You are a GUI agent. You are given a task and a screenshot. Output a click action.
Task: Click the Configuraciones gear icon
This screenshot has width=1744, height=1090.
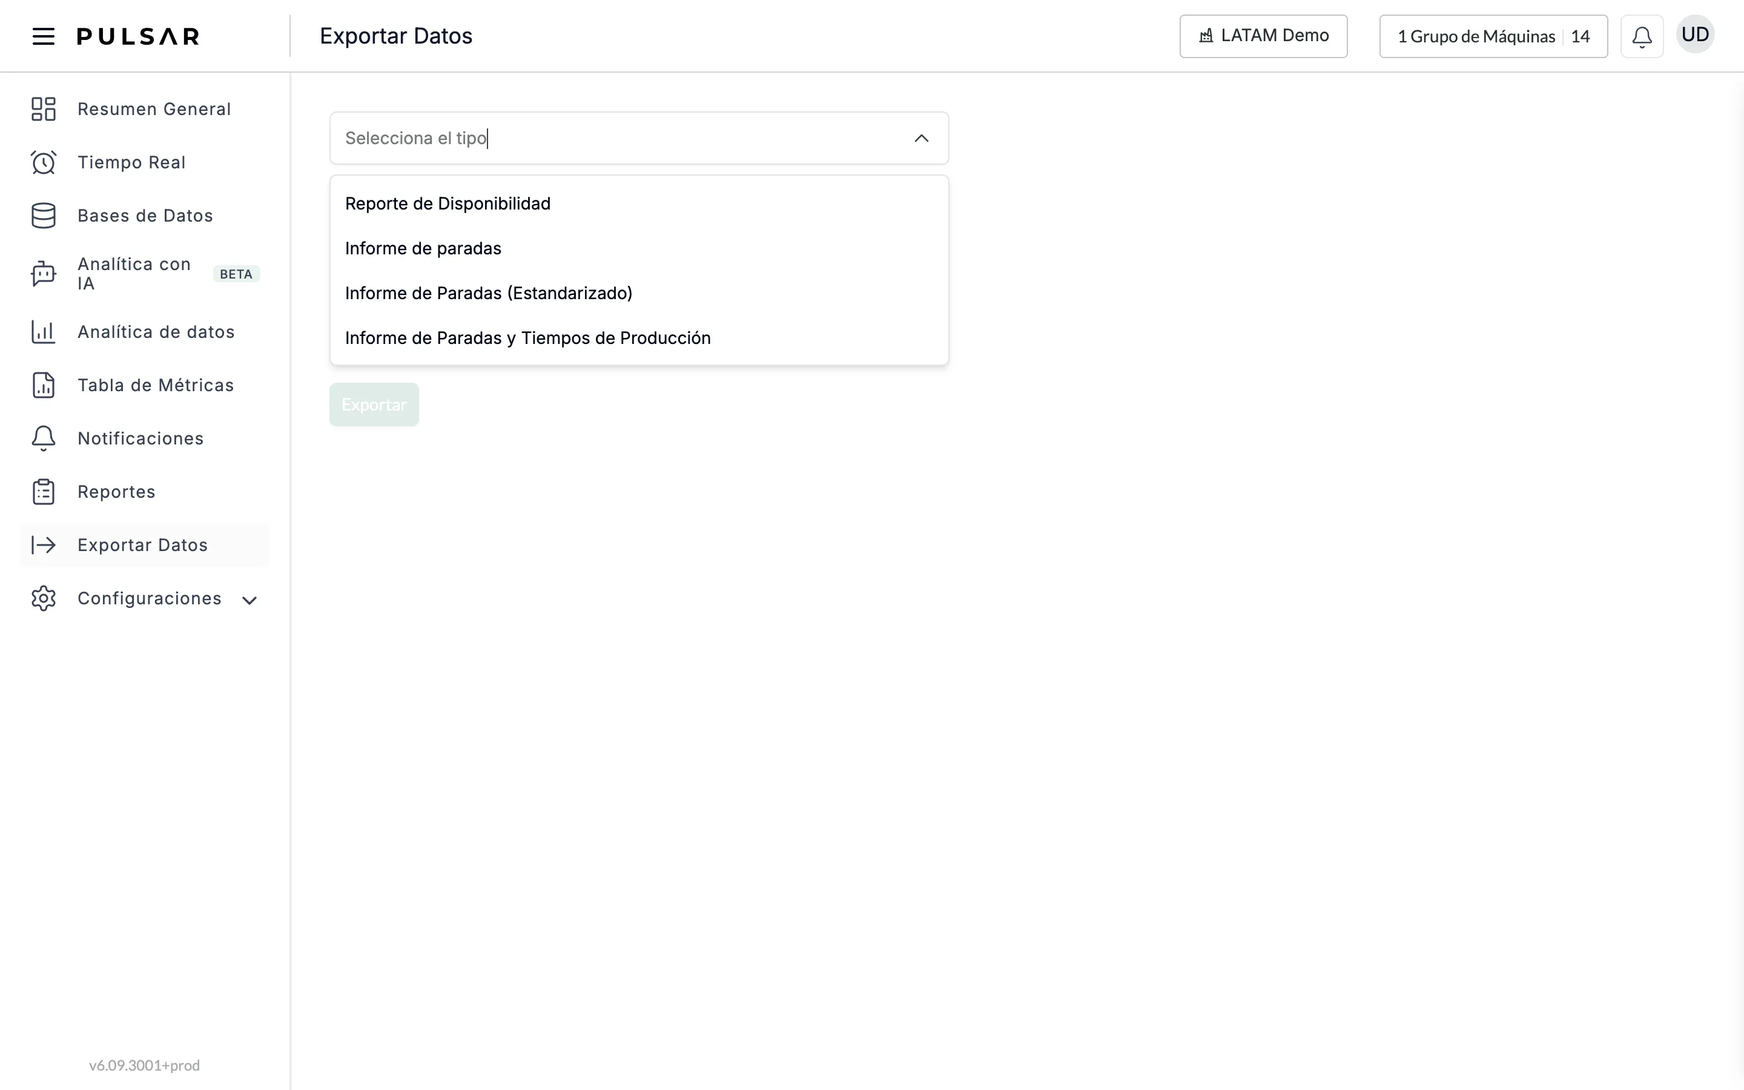[43, 598]
